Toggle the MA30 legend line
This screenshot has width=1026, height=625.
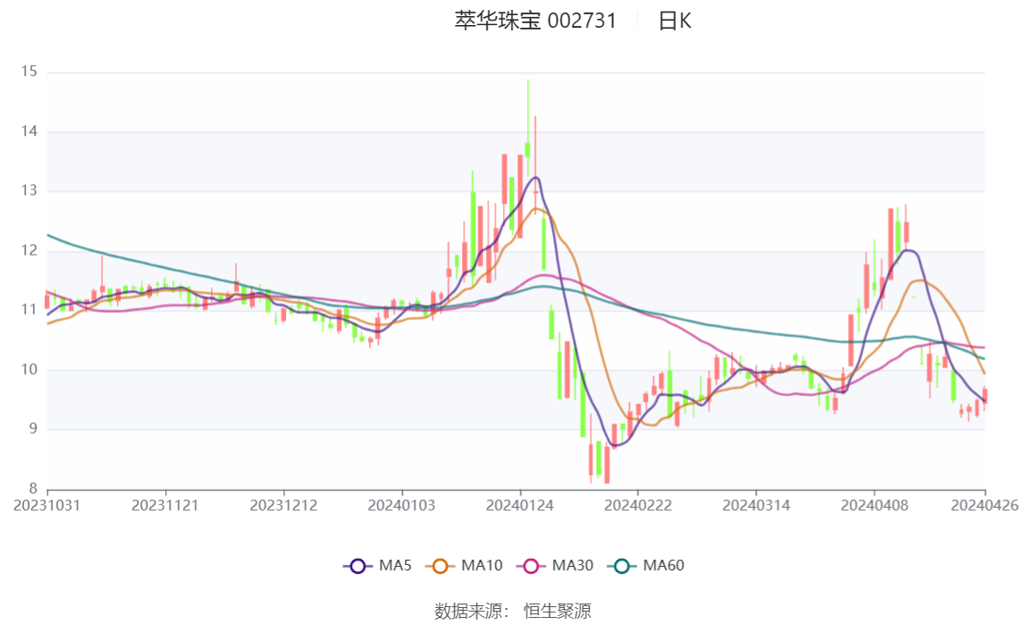pos(555,565)
